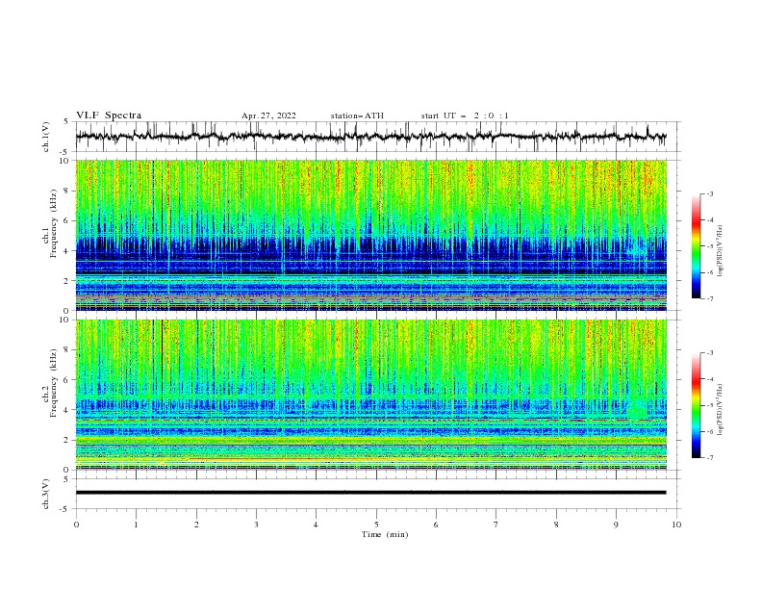The image size is (762, 589).
Task: Click ch.2 color bar label '-3'
Action: click(x=709, y=353)
